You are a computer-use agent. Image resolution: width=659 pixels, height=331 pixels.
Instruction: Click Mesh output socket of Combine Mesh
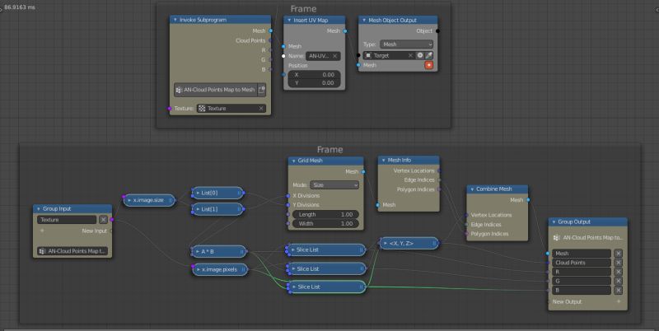point(528,200)
